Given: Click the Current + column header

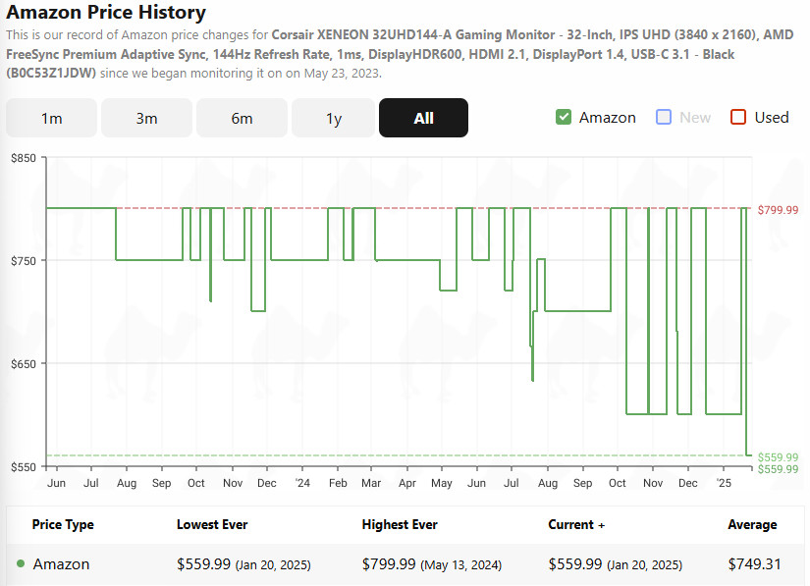Looking at the screenshot, I should [575, 524].
